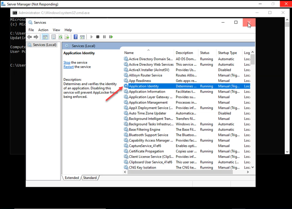Click the vertical scrollbar thumb in services list
Image resolution: width=292 pixels, height=209 pixels.
[253, 59]
